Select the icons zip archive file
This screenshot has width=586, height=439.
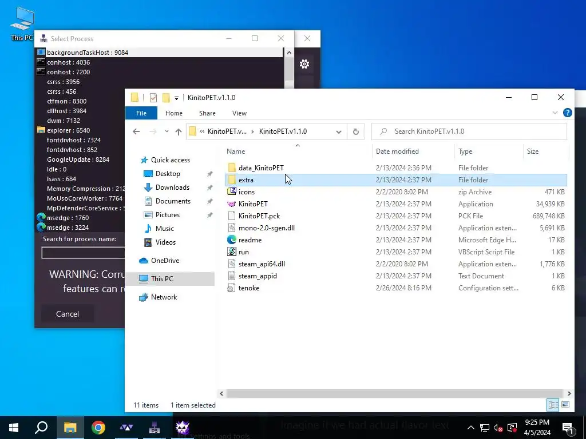click(247, 192)
